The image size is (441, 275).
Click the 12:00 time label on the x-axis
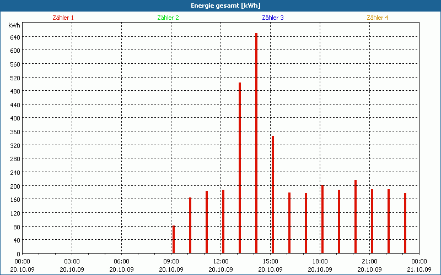coord(221,262)
